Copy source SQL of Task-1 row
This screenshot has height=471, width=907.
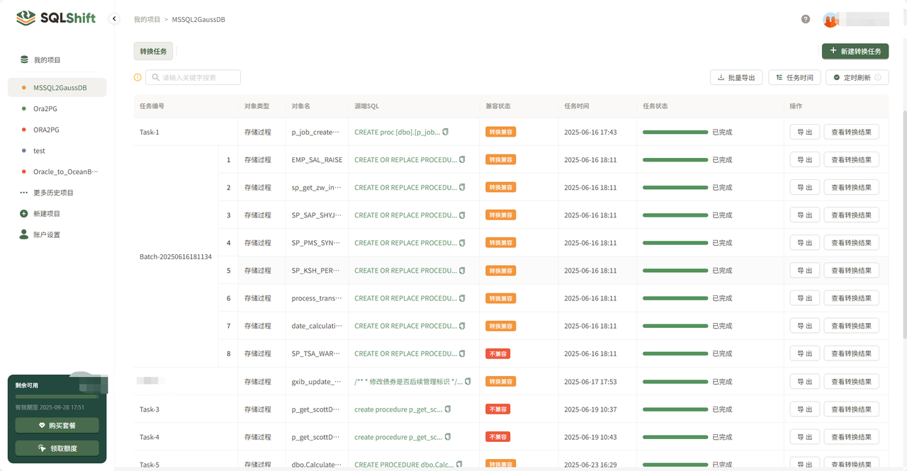coord(446,132)
